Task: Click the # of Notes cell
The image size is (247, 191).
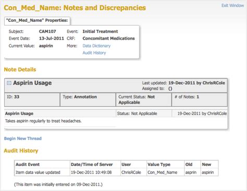Action: tap(200, 99)
